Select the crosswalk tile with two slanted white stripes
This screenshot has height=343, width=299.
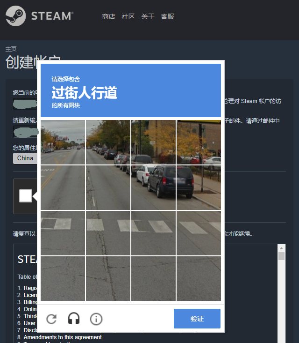point(153,233)
